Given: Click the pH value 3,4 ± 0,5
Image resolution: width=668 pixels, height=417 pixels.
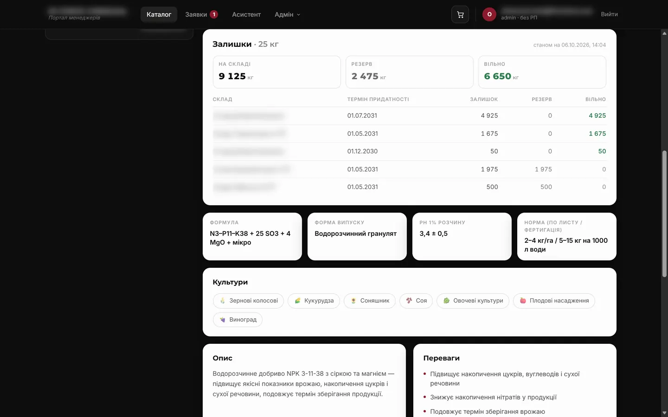Looking at the screenshot, I should click(434, 234).
